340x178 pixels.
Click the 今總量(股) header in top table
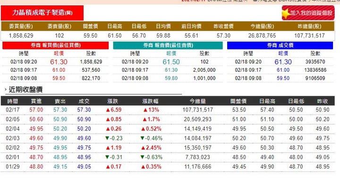point(262,26)
